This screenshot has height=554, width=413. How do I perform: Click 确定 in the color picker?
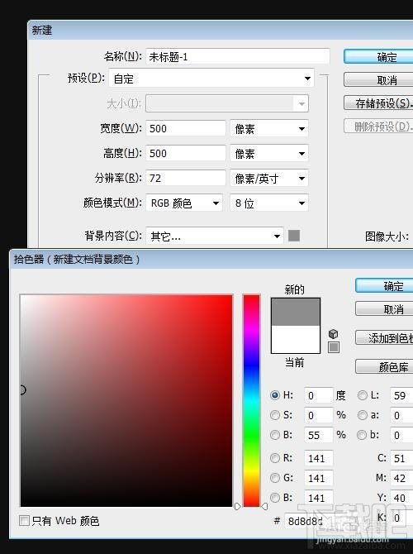384,286
